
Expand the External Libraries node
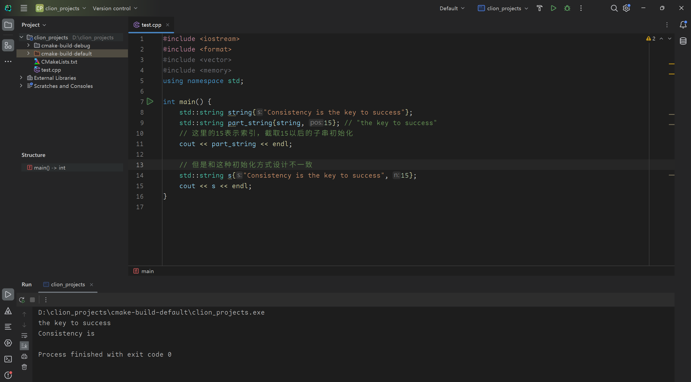(x=21, y=78)
